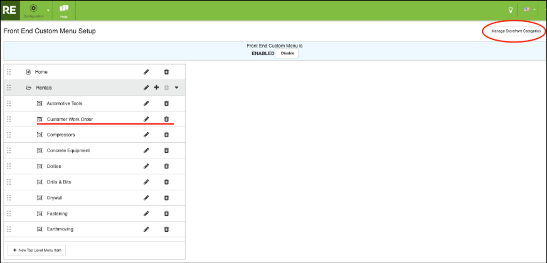Click the Fastening item pencil icon

coord(146,214)
